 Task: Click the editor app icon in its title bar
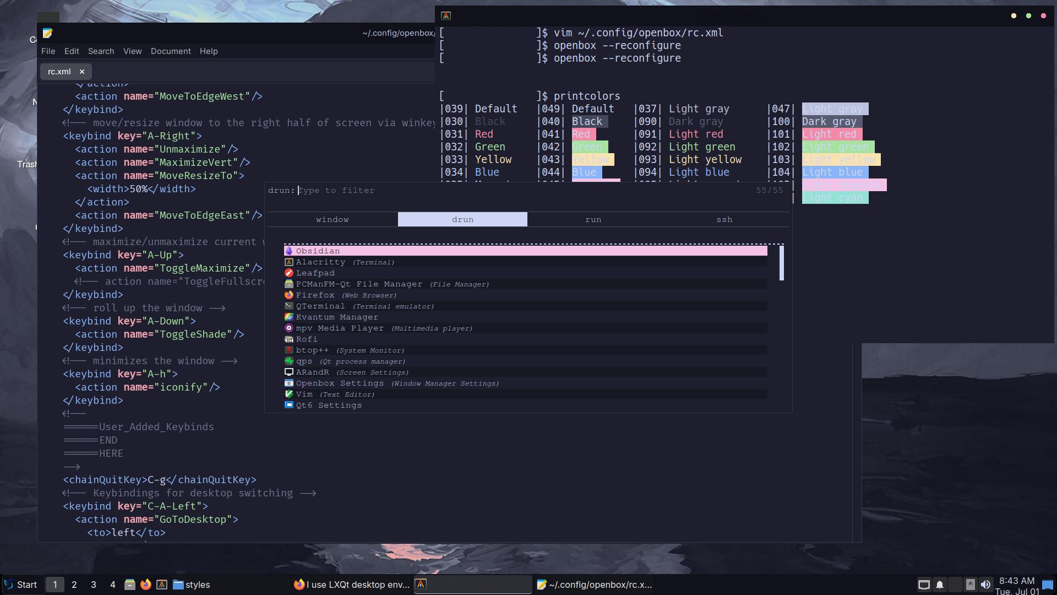click(48, 33)
